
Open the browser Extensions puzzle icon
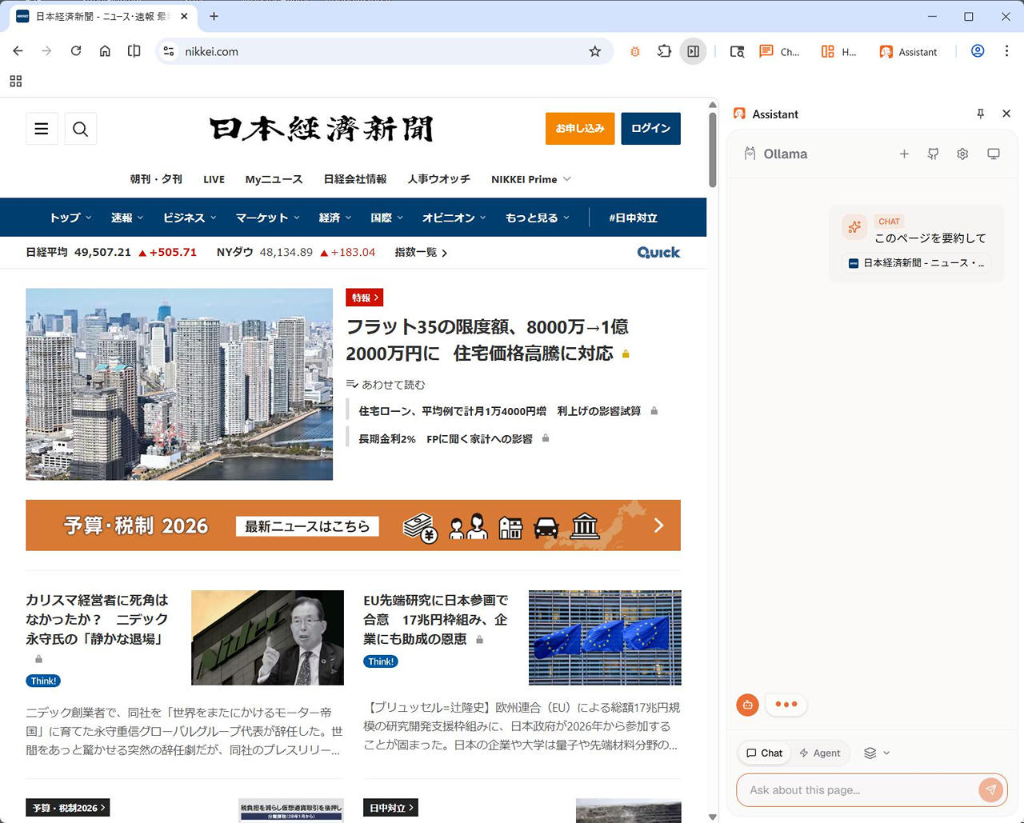click(x=664, y=52)
